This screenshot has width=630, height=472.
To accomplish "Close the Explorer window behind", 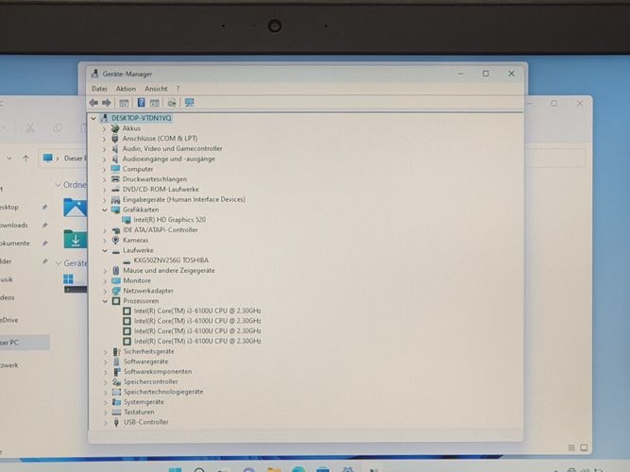I will click(579, 103).
